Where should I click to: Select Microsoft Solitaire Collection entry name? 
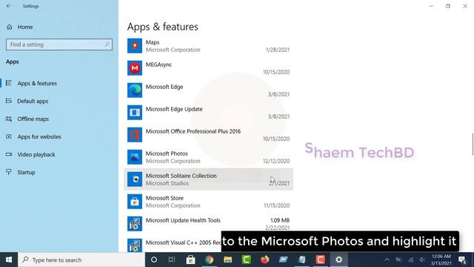click(x=181, y=176)
